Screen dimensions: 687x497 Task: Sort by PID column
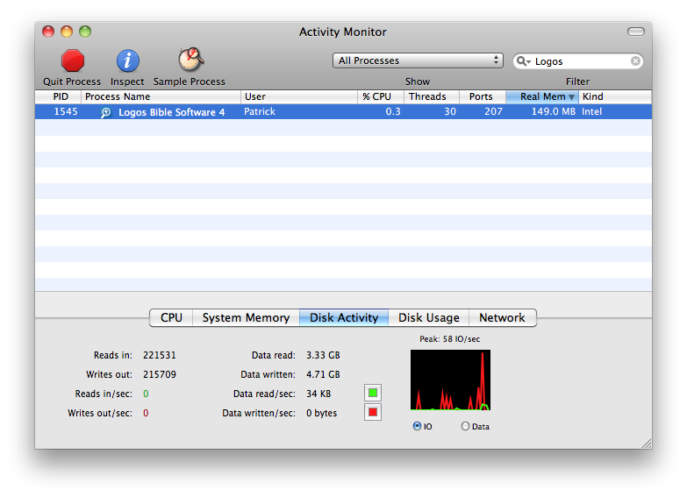click(58, 96)
